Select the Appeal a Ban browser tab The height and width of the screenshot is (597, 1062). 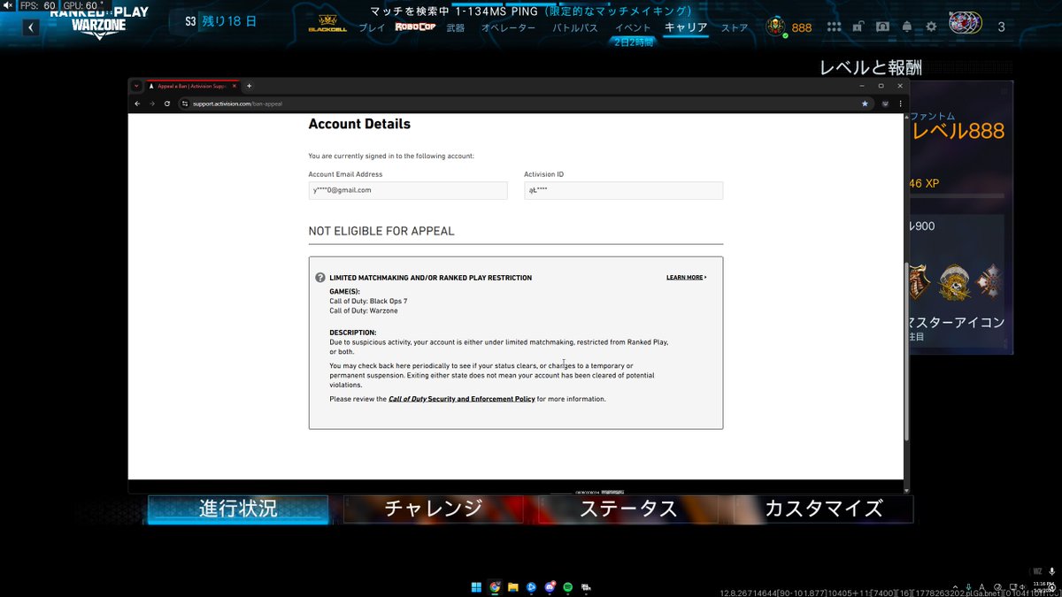pos(193,86)
